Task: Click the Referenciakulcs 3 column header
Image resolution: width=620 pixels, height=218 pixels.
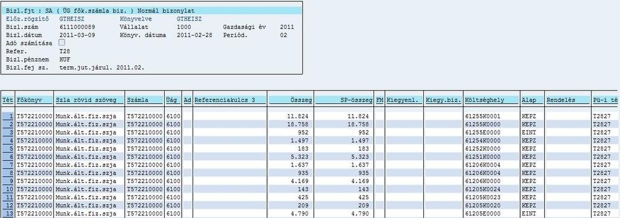Action: coord(230,100)
